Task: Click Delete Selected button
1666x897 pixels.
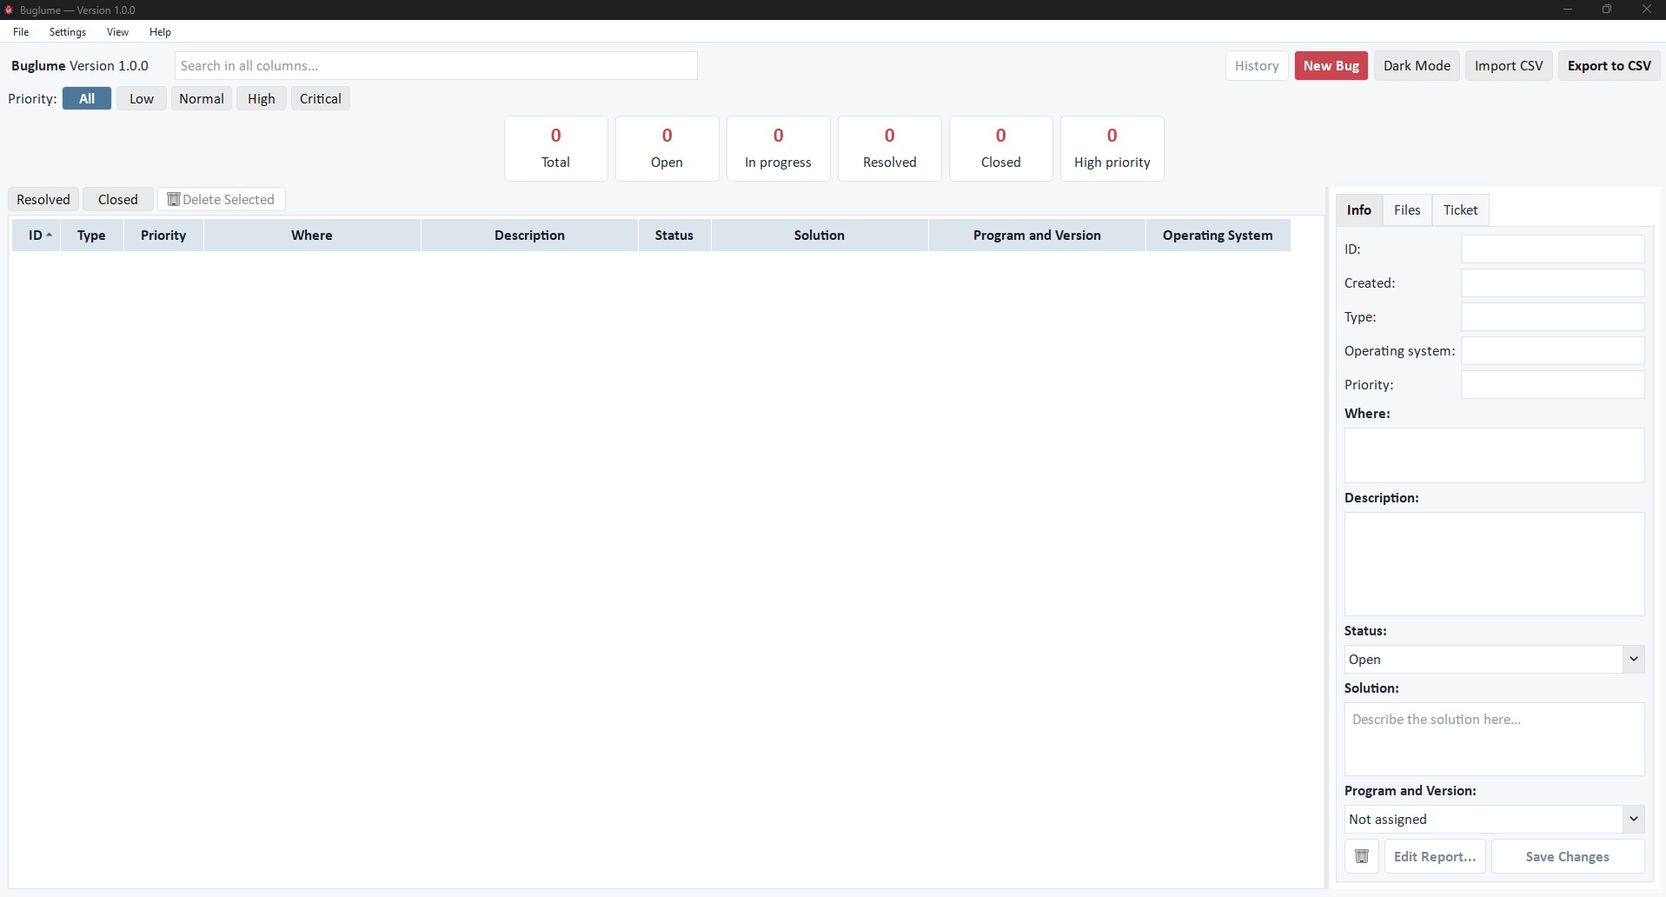Action: click(222, 199)
